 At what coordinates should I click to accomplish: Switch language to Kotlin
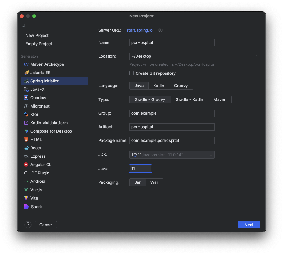click(159, 86)
